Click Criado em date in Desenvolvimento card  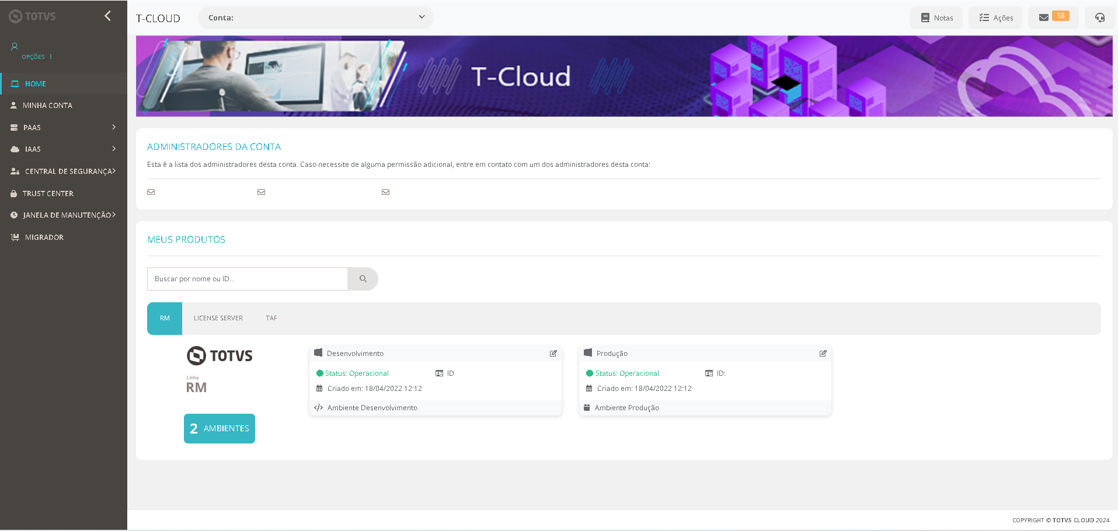point(374,389)
